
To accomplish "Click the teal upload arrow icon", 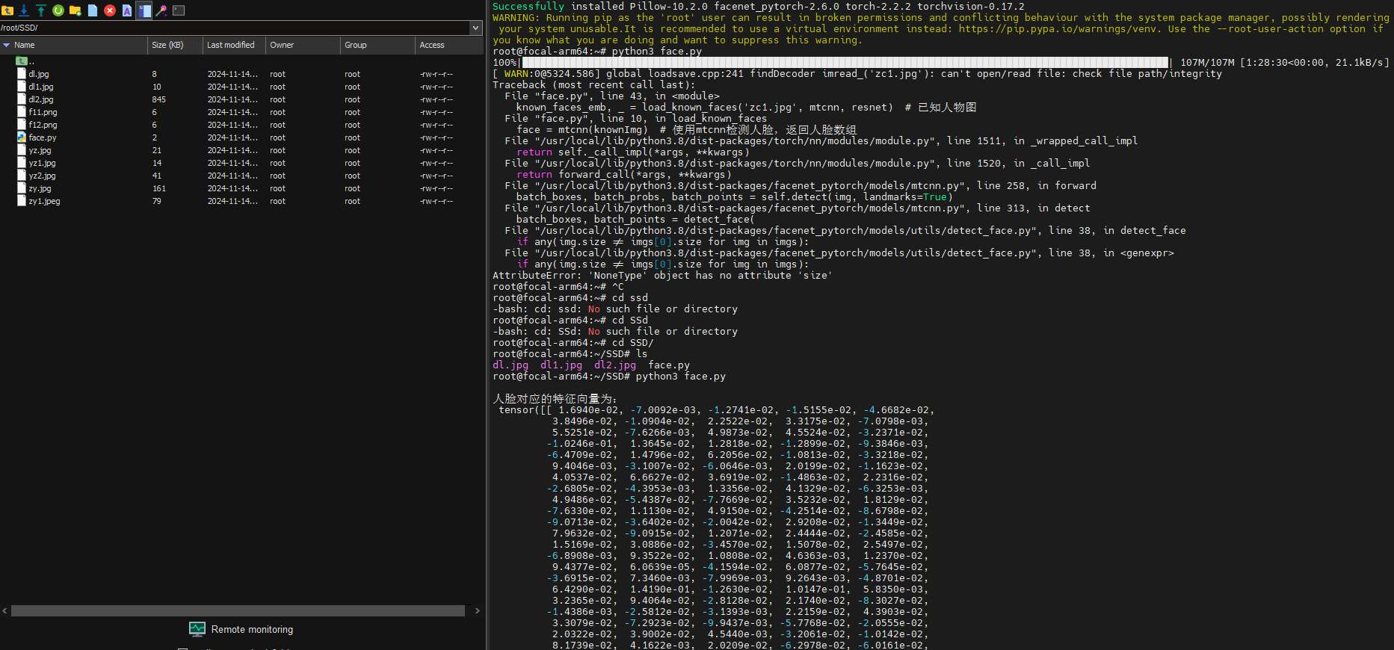I will click(41, 10).
